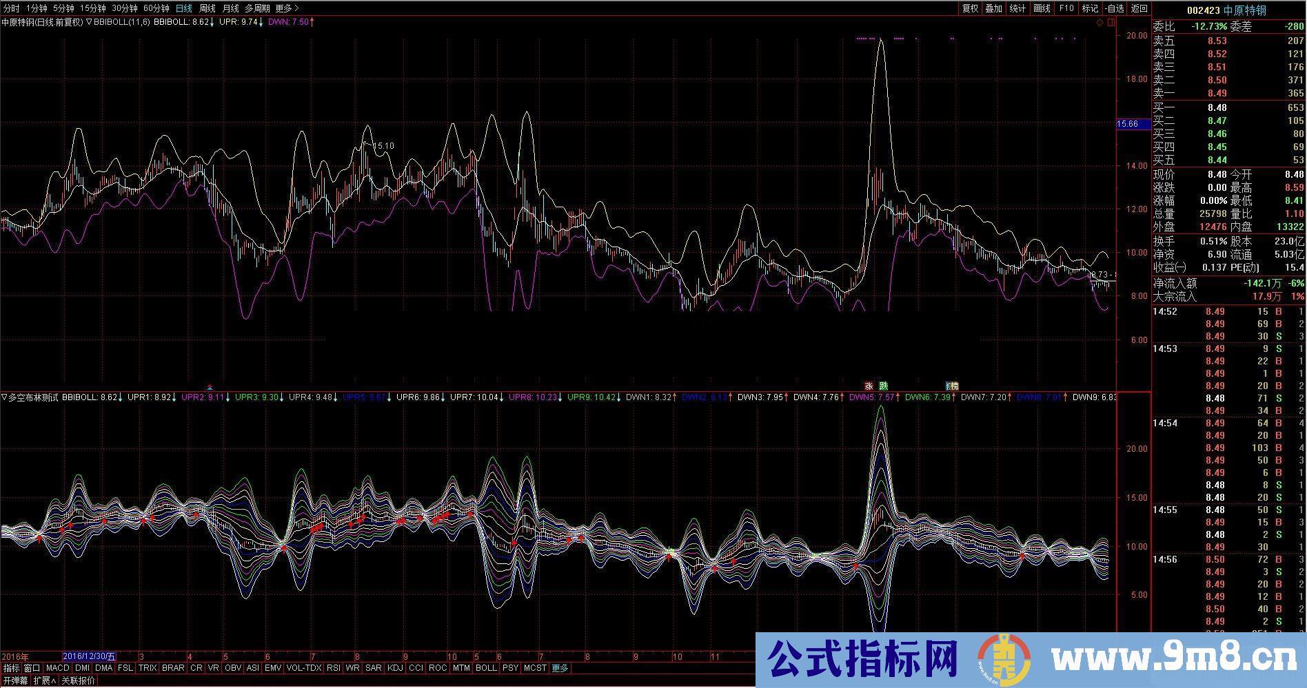The height and width of the screenshot is (688, 1307).
Task: Select the highlighted 2016/12/30 date marker
Action: 90,656
